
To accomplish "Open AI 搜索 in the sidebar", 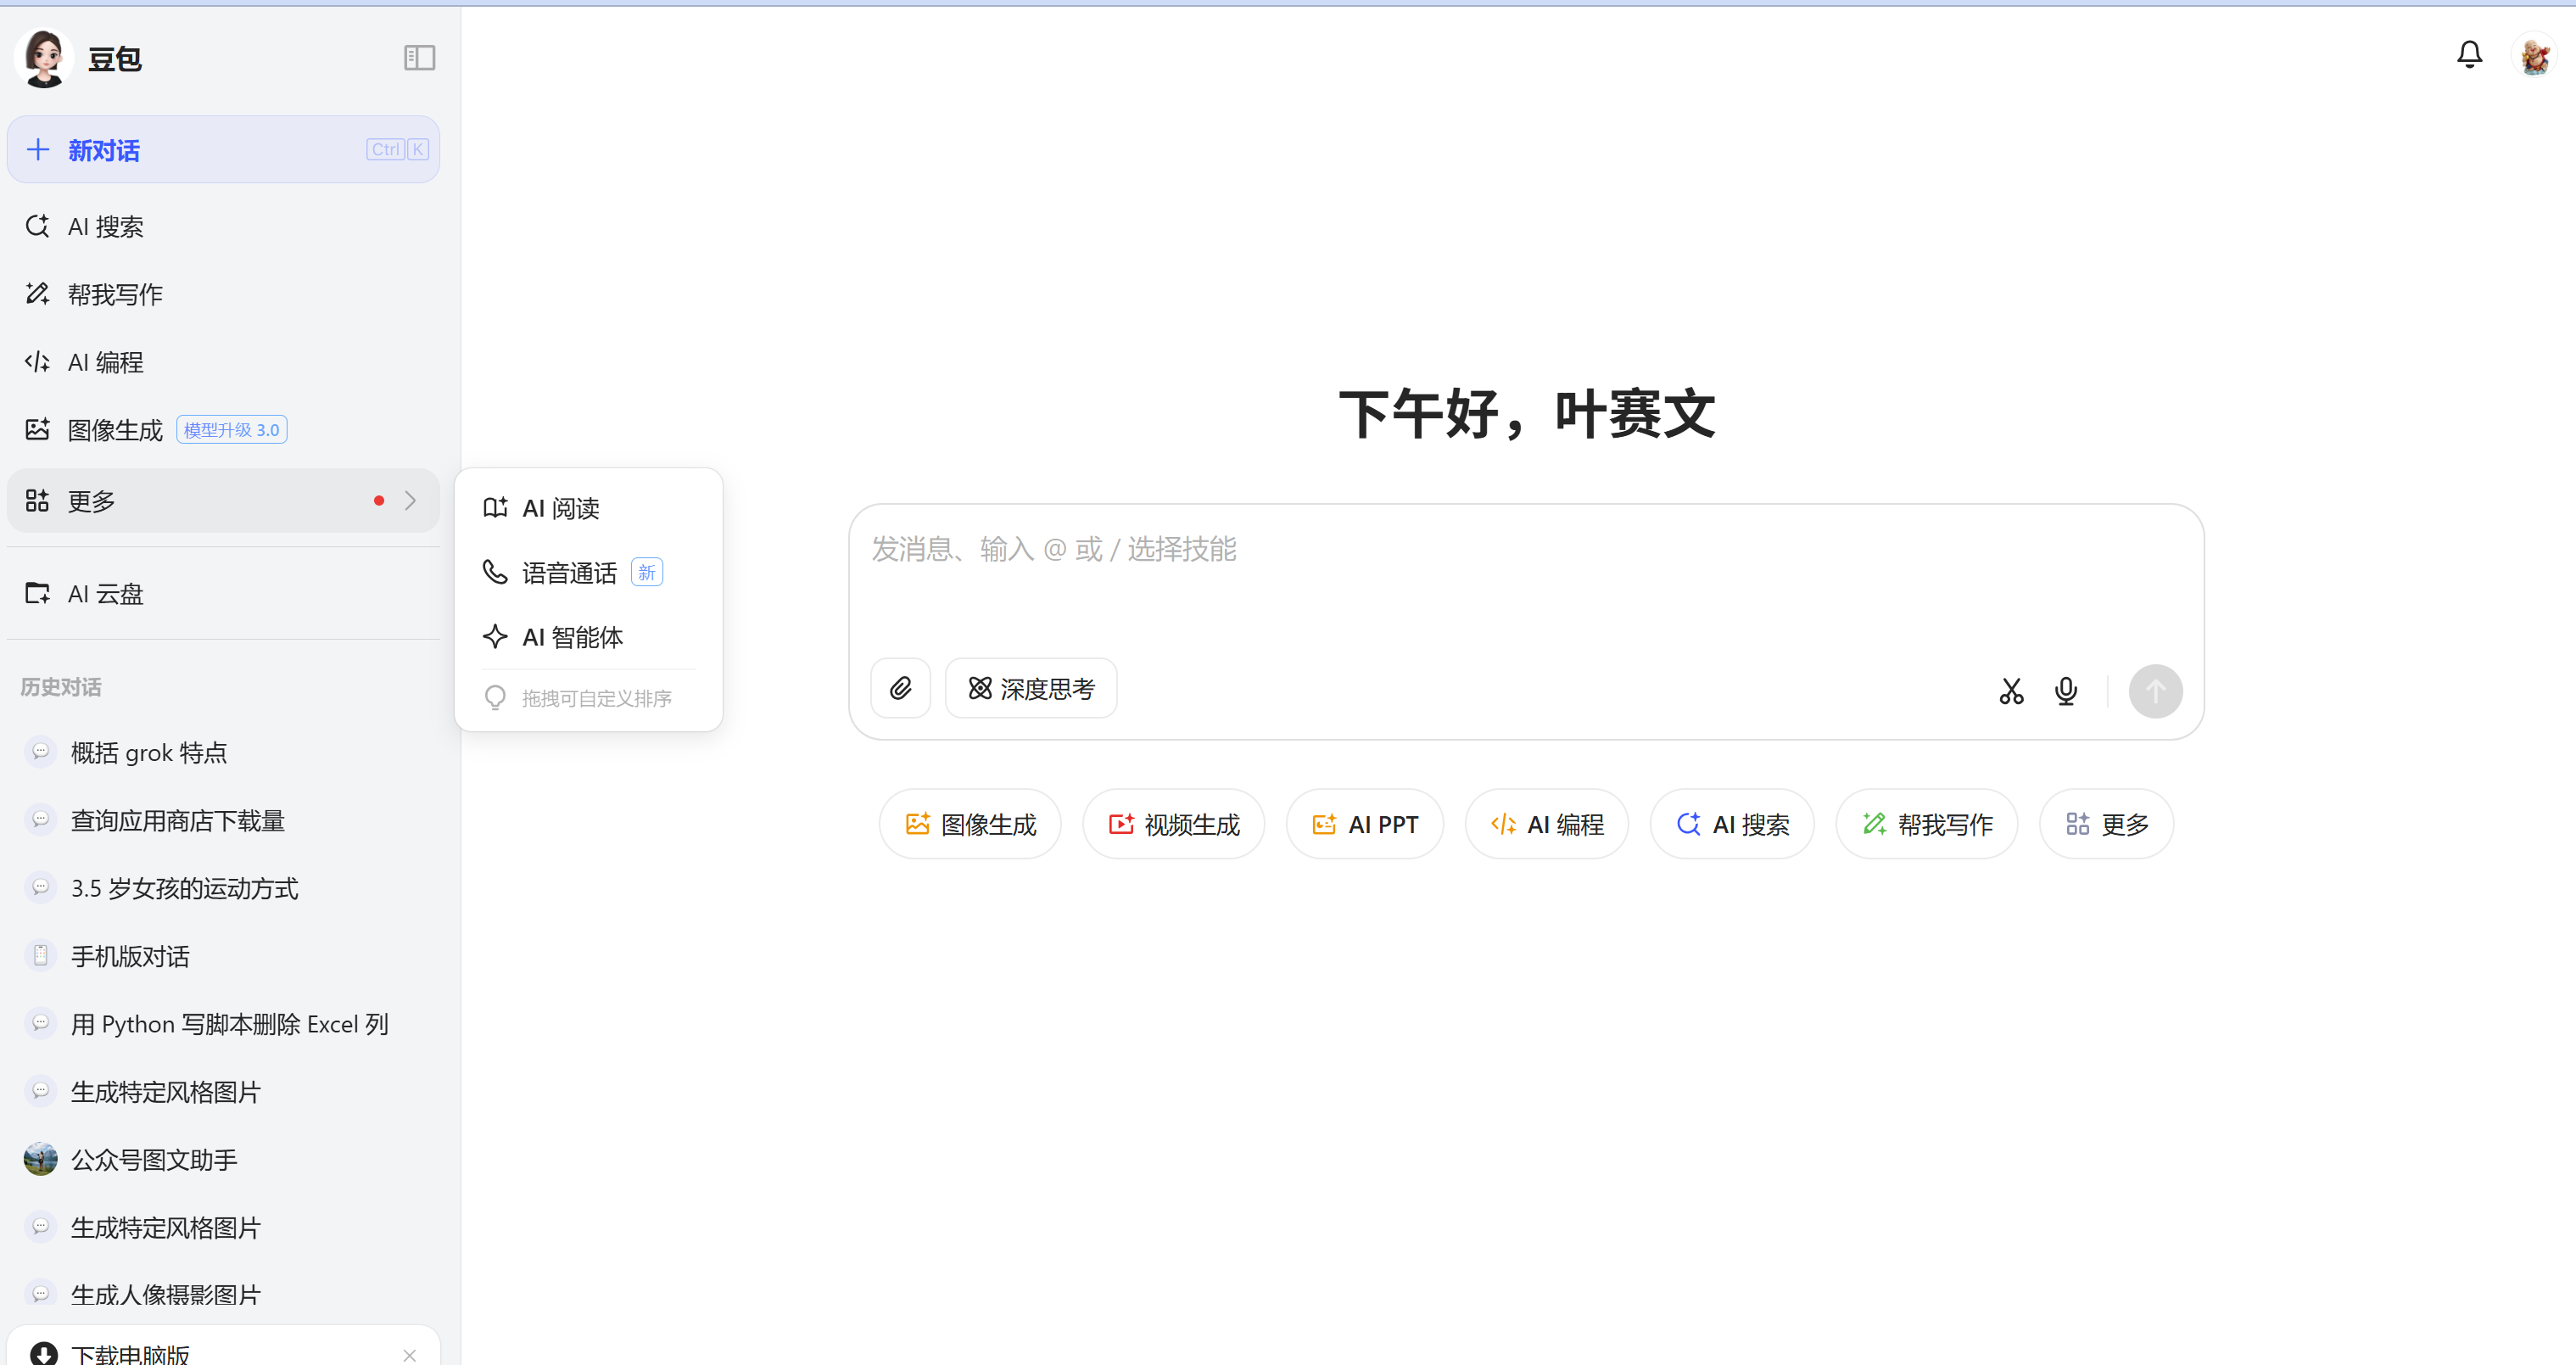I will coord(223,227).
